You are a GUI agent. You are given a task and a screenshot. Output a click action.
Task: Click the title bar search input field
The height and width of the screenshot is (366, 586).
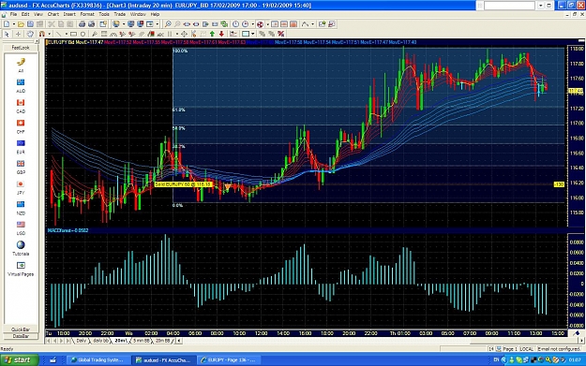(510, 6)
